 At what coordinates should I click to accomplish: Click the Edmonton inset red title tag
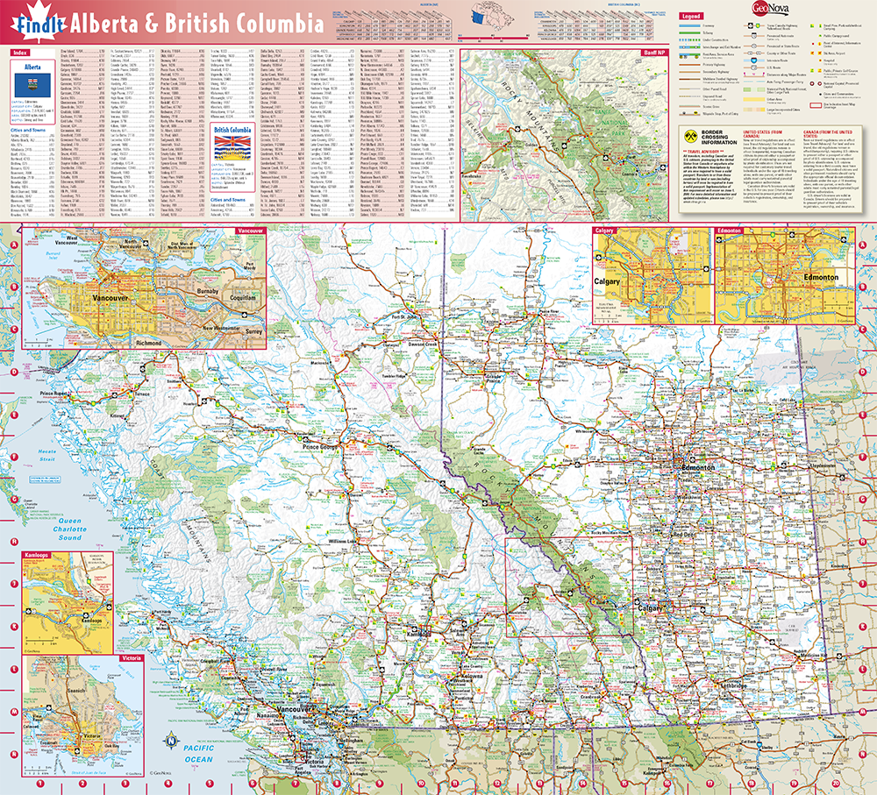click(x=730, y=231)
